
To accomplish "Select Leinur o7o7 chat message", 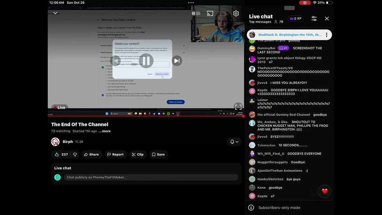I will (289, 104).
